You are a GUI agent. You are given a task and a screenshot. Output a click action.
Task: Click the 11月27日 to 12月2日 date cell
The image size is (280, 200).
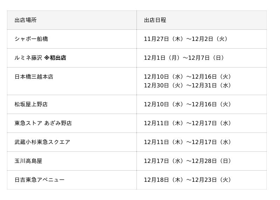point(187,39)
